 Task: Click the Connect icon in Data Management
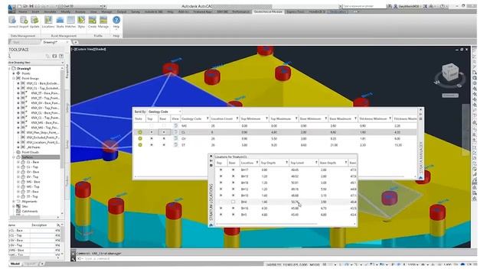[12, 21]
